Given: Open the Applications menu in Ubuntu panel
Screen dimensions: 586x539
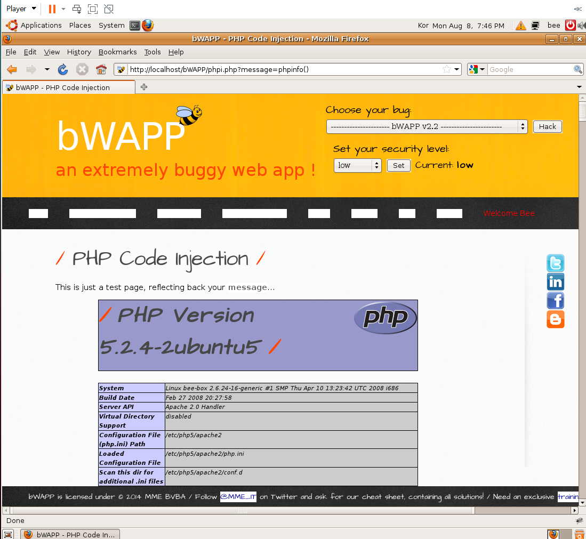Looking at the screenshot, I should tap(34, 26).
